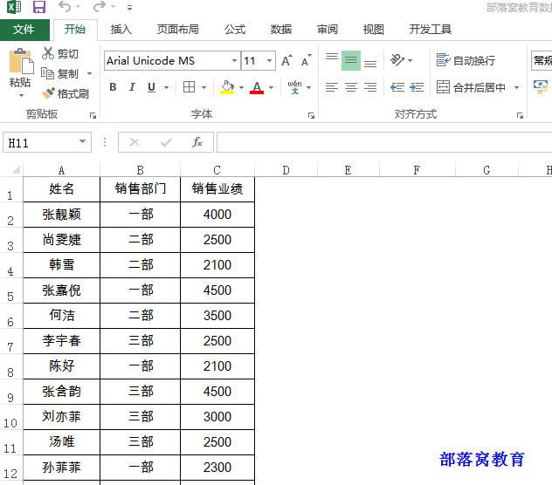Open the font size dropdown
The image size is (552, 485).
[x=269, y=60]
